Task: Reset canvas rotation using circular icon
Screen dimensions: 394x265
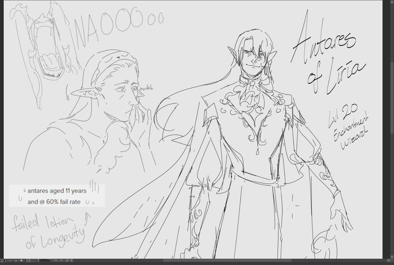Action: (67, 261)
